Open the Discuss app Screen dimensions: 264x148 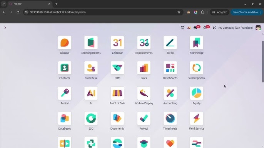pyautogui.click(x=65, y=43)
